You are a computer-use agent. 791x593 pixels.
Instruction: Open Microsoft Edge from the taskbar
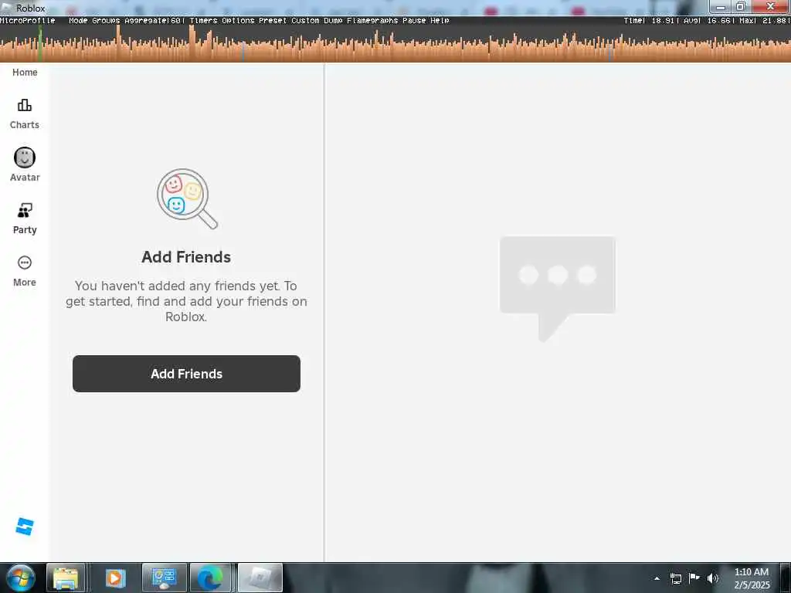pyautogui.click(x=210, y=578)
